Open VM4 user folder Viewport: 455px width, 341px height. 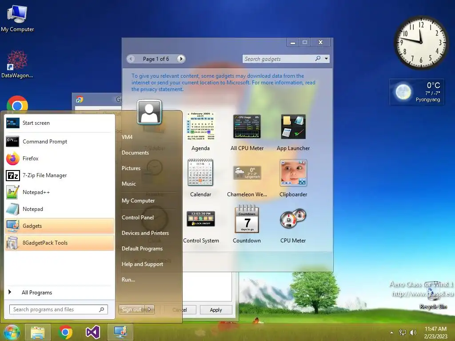click(x=127, y=137)
